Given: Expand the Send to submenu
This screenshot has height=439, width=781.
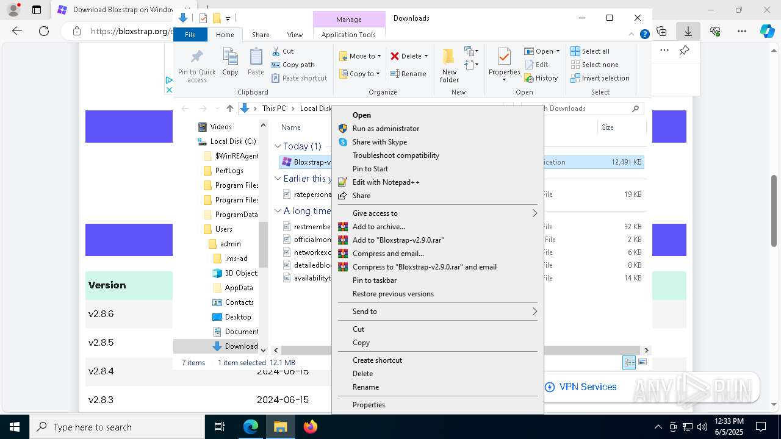Looking at the screenshot, I should [437, 312].
